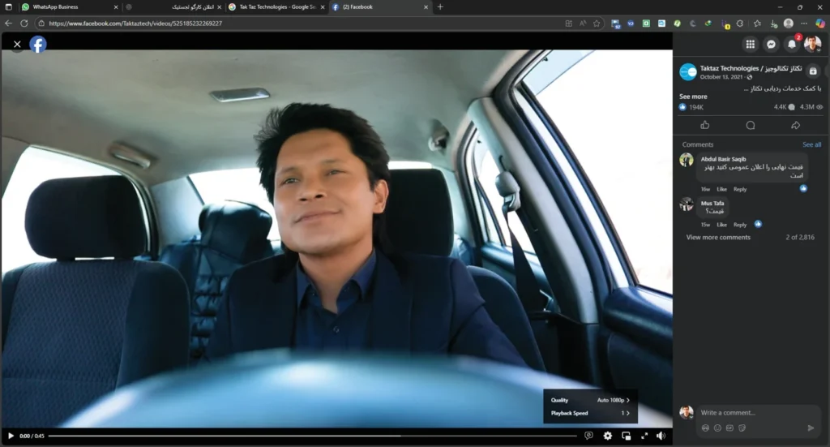830x447 pixels.
Task: Enter fullscreen with the expand icon
Action: (644, 436)
